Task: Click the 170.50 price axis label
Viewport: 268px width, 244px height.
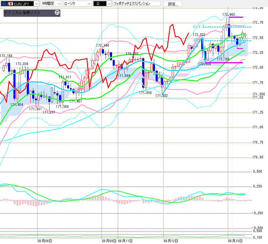Action: [258, 157]
